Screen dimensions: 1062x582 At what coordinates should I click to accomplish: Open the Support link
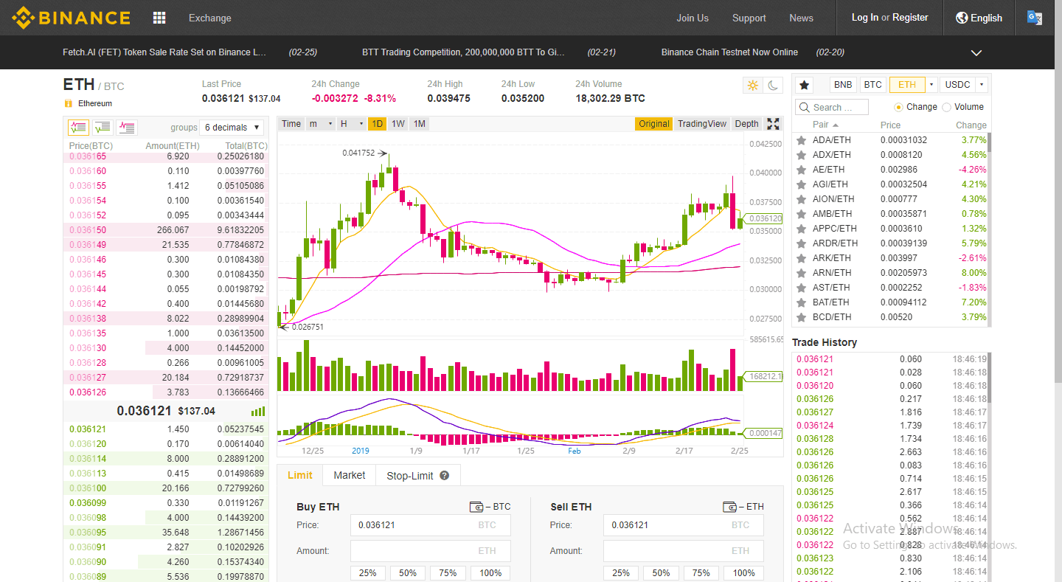749,18
